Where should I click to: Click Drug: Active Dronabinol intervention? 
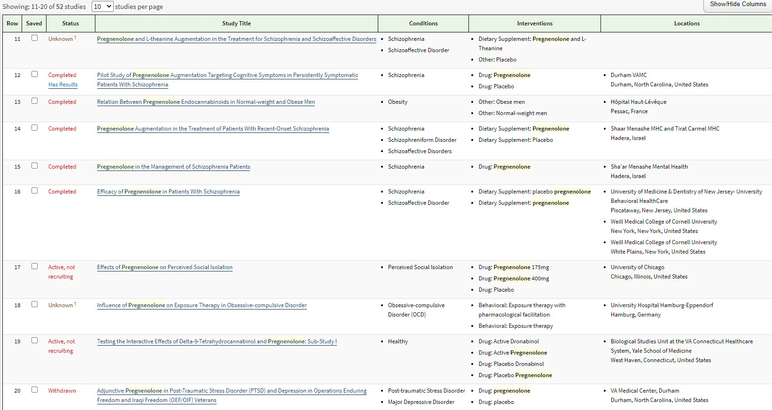pyautogui.click(x=509, y=341)
